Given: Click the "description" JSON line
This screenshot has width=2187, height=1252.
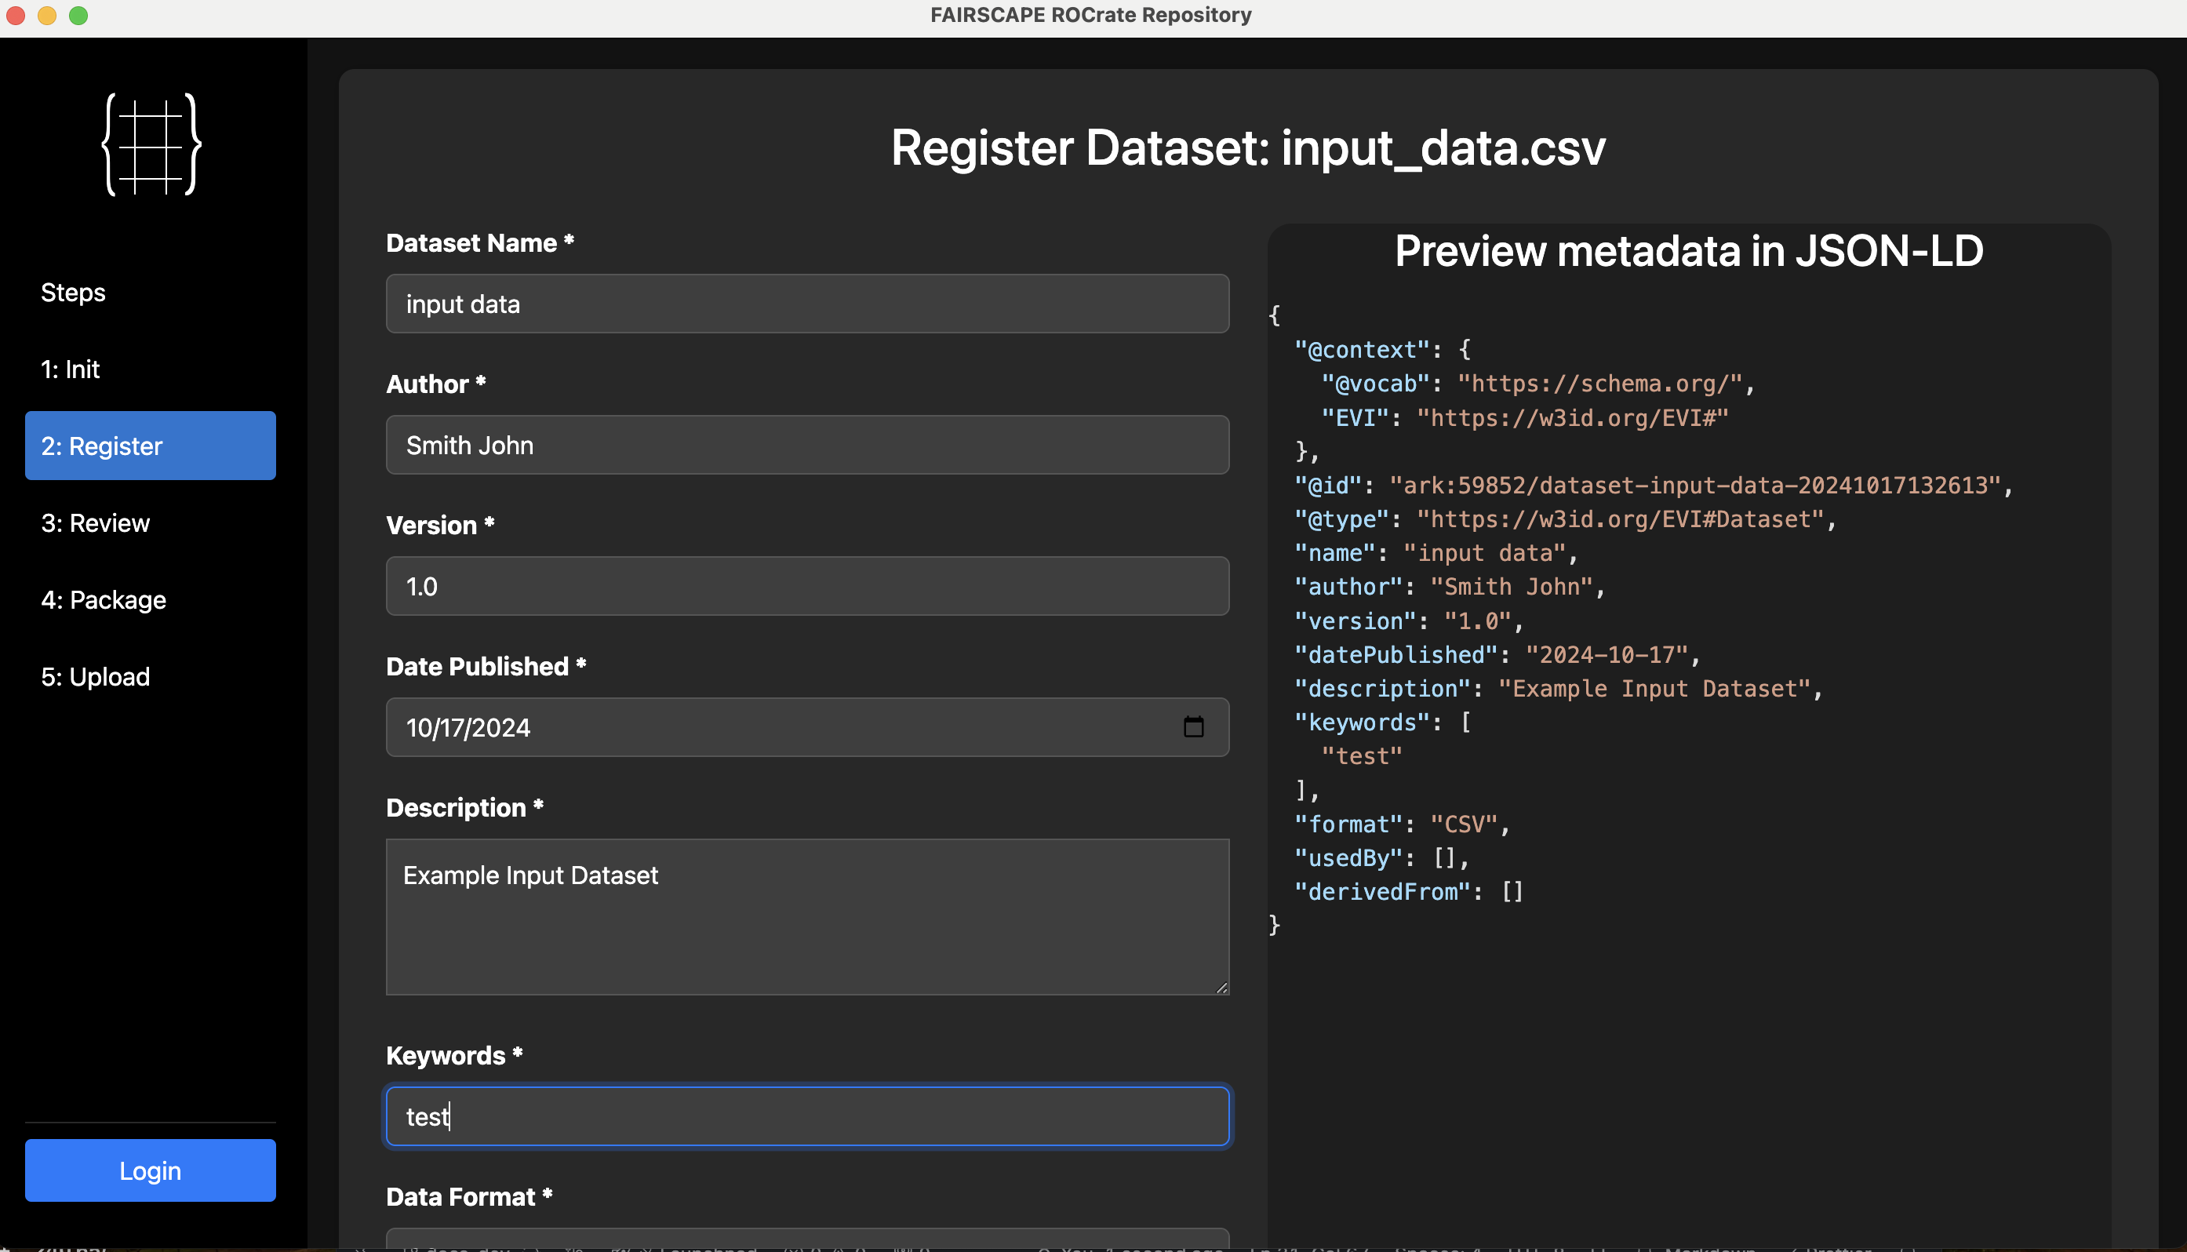Looking at the screenshot, I should click(x=1558, y=689).
